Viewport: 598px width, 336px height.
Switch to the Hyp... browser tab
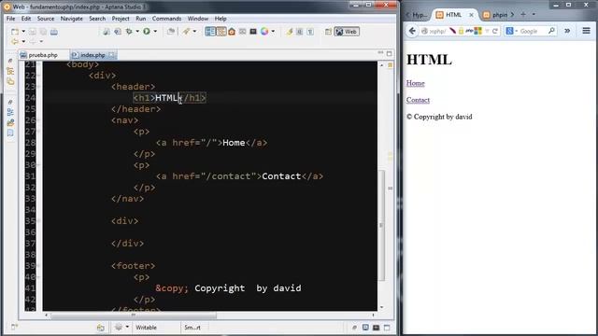[x=420, y=15]
